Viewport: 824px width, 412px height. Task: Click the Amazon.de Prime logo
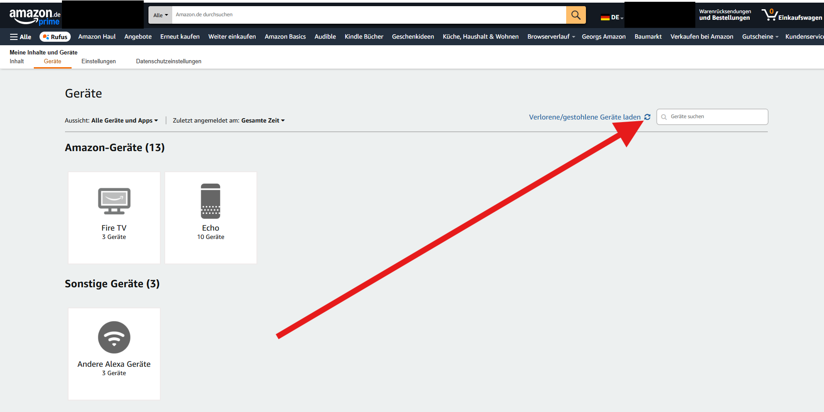tap(35, 16)
